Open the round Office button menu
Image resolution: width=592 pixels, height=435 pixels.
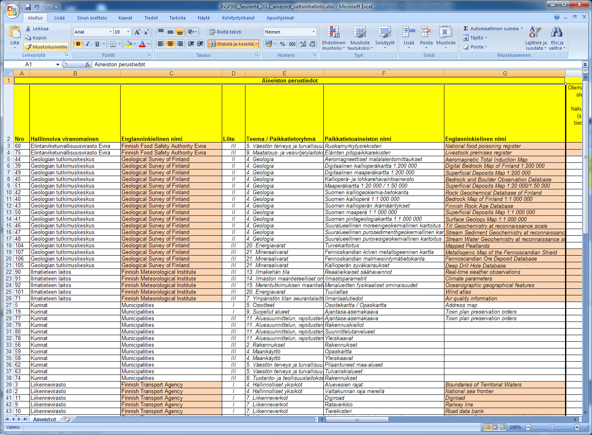[12, 10]
